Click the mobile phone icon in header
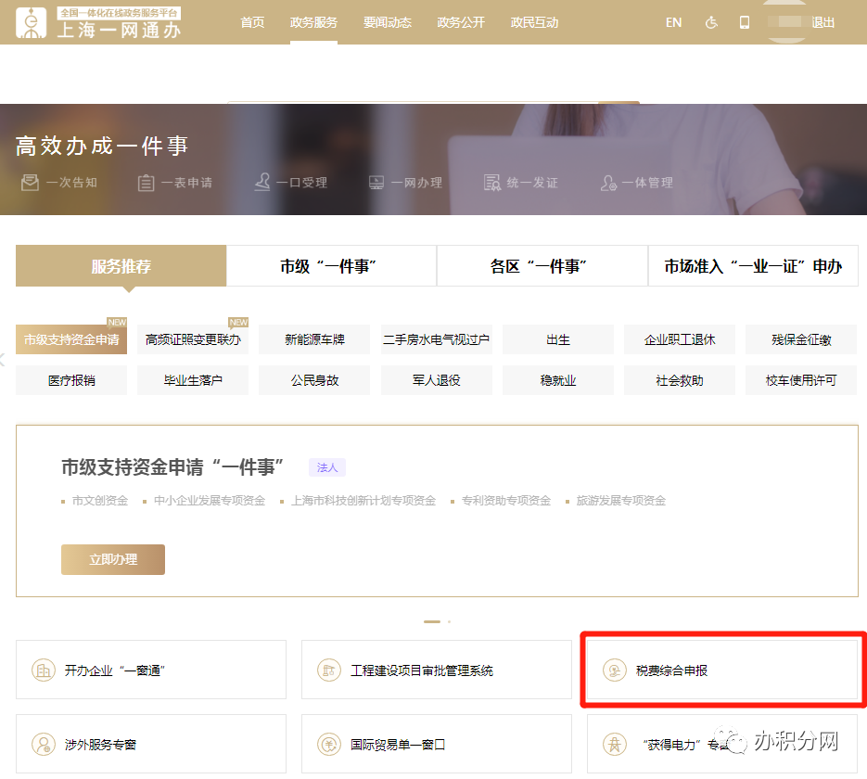 744,22
